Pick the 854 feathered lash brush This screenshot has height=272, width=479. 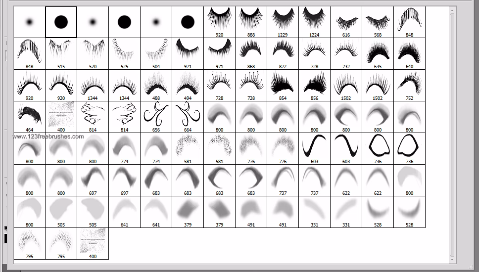pyautogui.click(x=283, y=85)
